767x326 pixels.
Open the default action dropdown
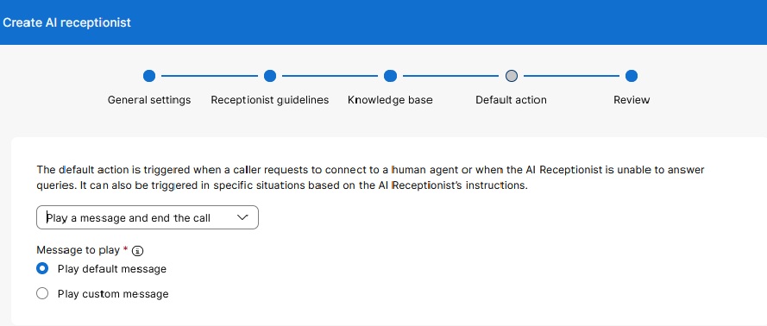coord(148,217)
